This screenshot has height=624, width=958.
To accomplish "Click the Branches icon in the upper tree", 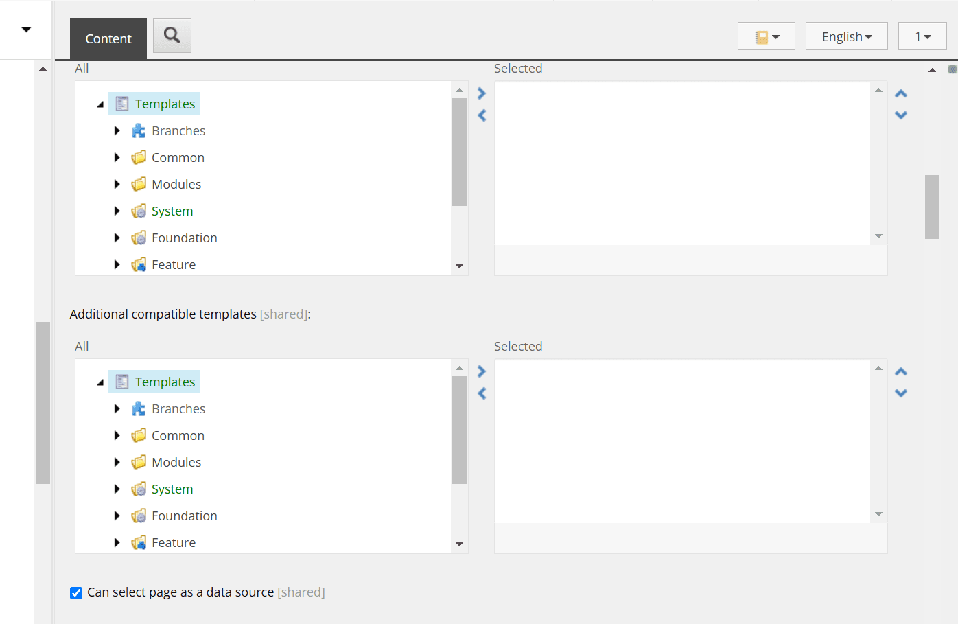I will [139, 131].
